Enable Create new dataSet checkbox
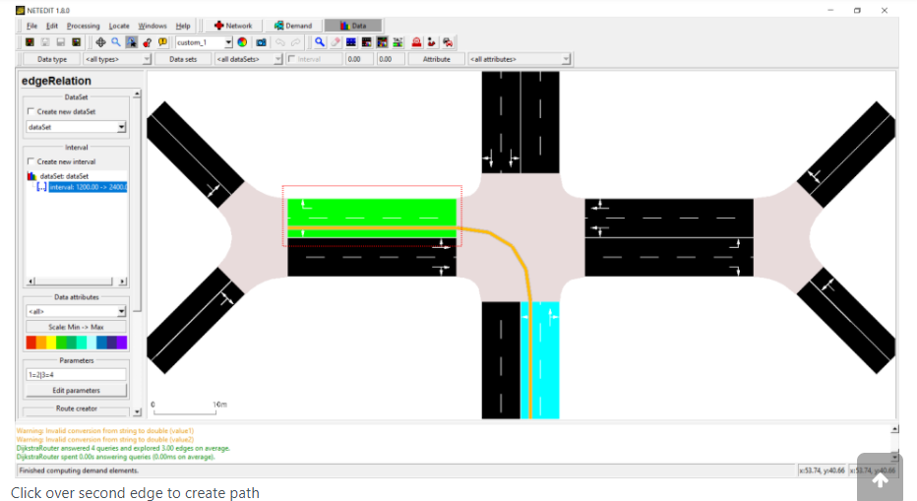This screenshot has height=501, width=917. pyautogui.click(x=31, y=112)
